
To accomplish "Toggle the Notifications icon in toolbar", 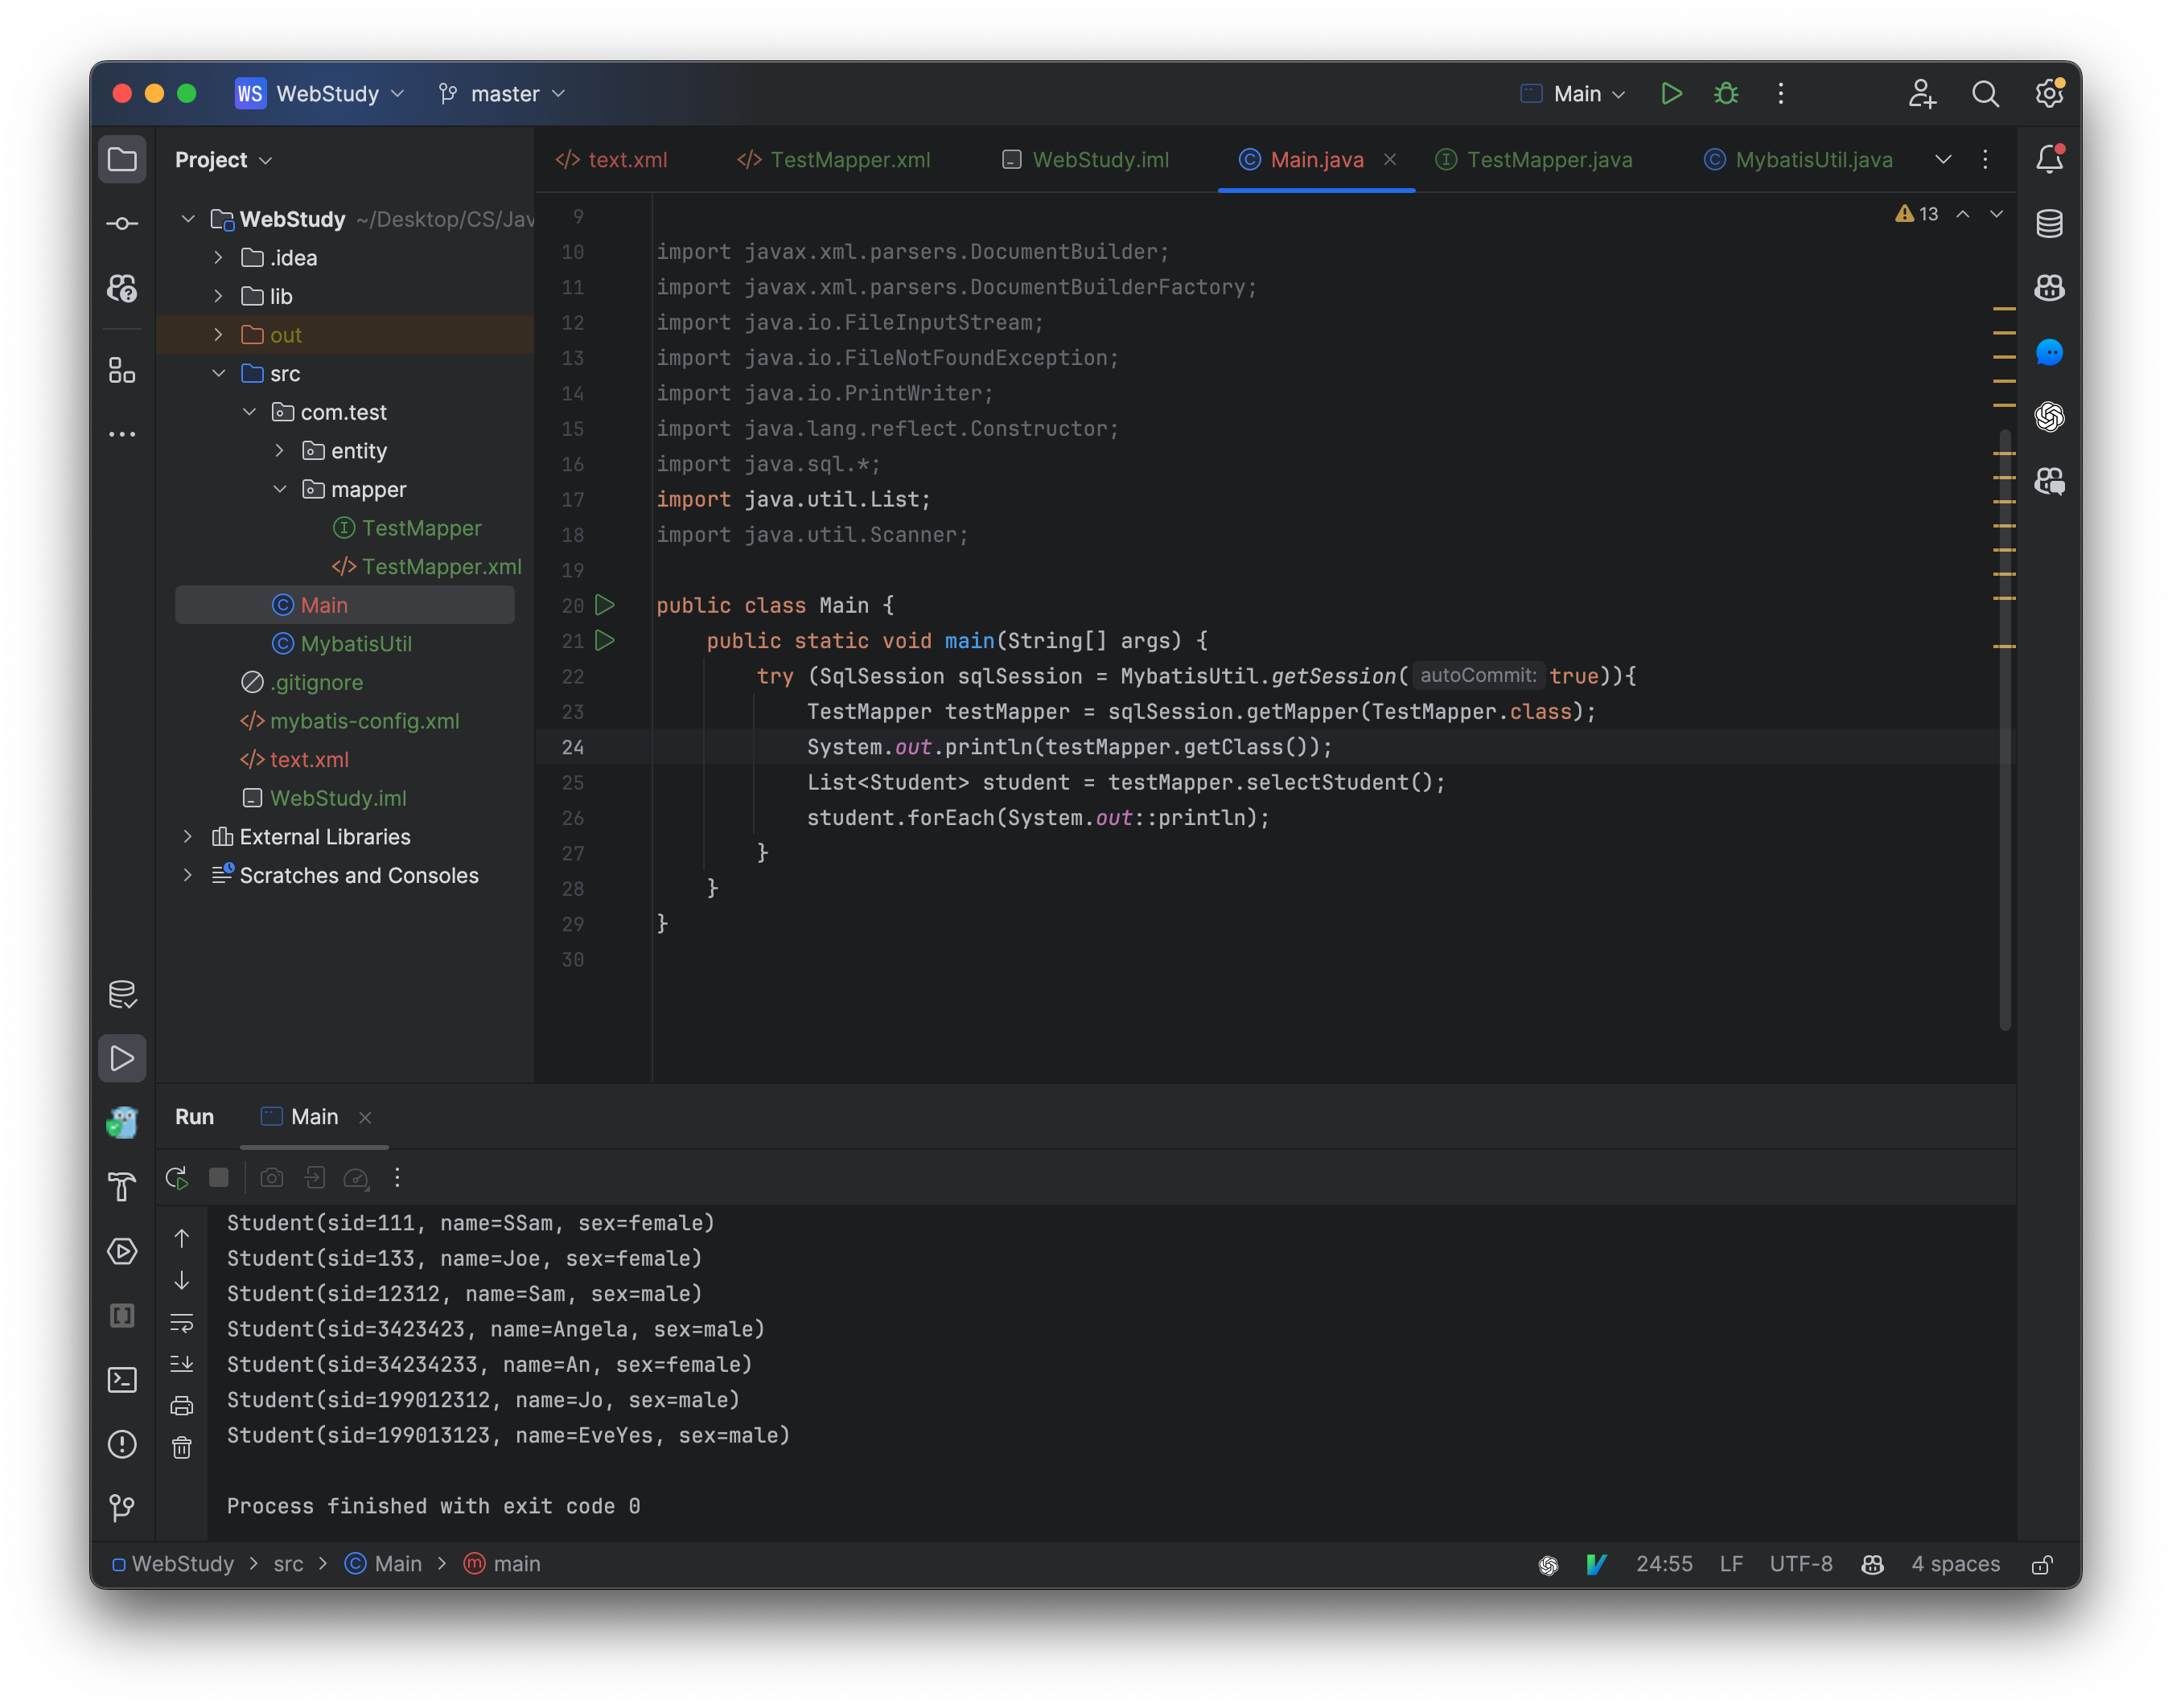I will pyautogui.click(x=2049, y=158).
